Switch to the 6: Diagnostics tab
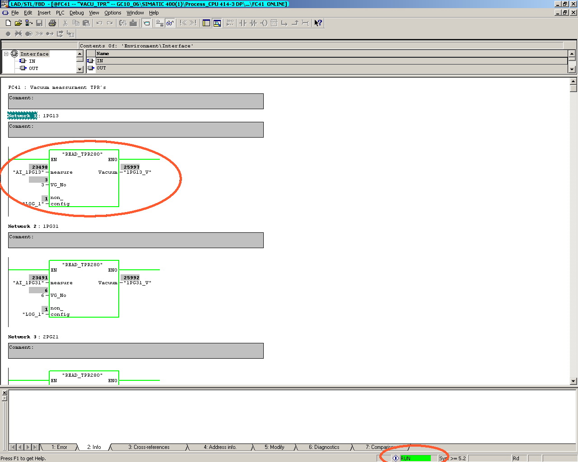 [x=324, y=447]
